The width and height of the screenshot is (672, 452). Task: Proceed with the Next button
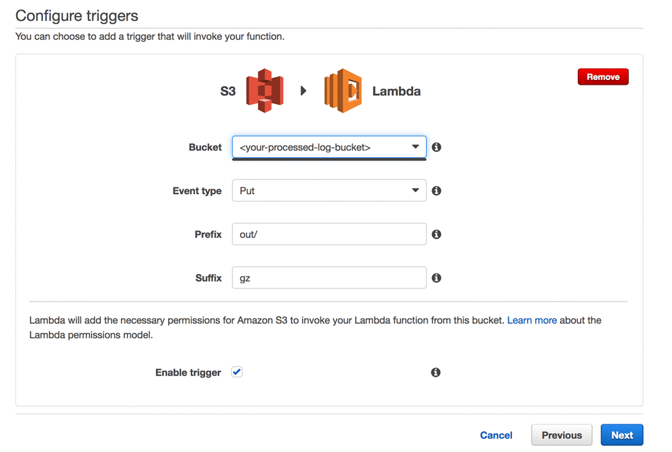pos(622,435)
